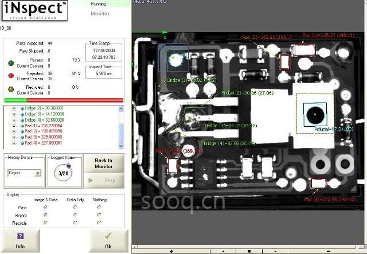
Task: Click the Stop button
Action: coord(103,180)
